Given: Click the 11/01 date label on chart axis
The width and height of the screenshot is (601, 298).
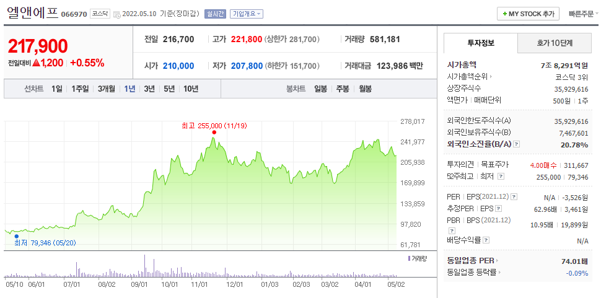Looking at the screenshot, I should (199, 284).
